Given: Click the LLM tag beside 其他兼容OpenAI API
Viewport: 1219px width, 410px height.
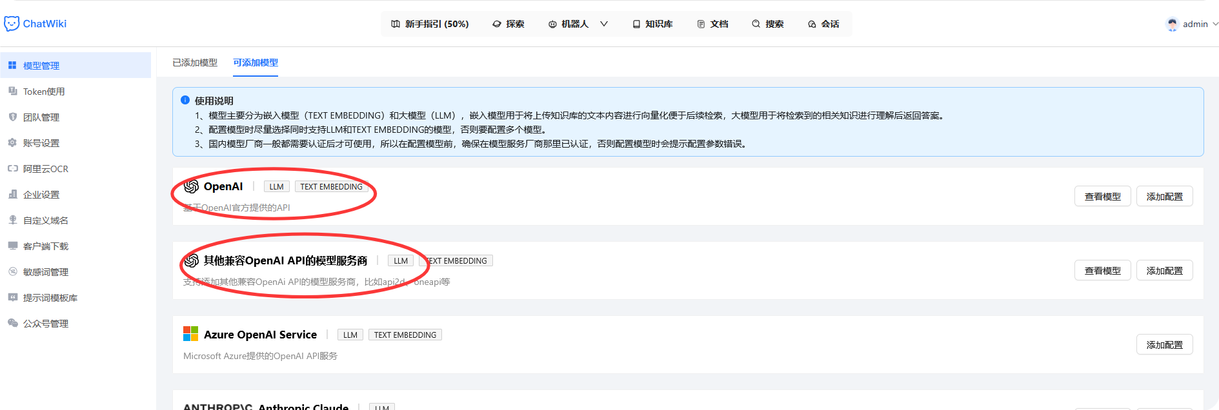Looking at the screenshot, I should pyautogui.click(x=401, y=260).
